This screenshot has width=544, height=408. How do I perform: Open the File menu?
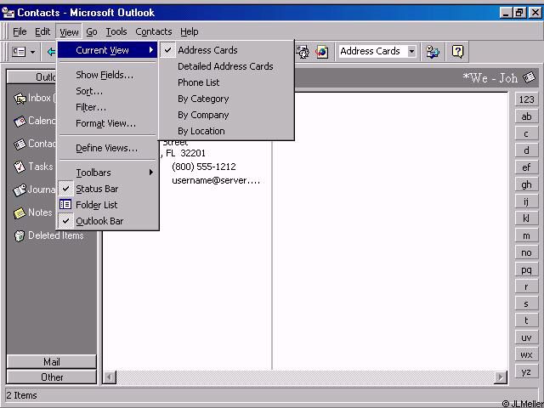[20, 31]
